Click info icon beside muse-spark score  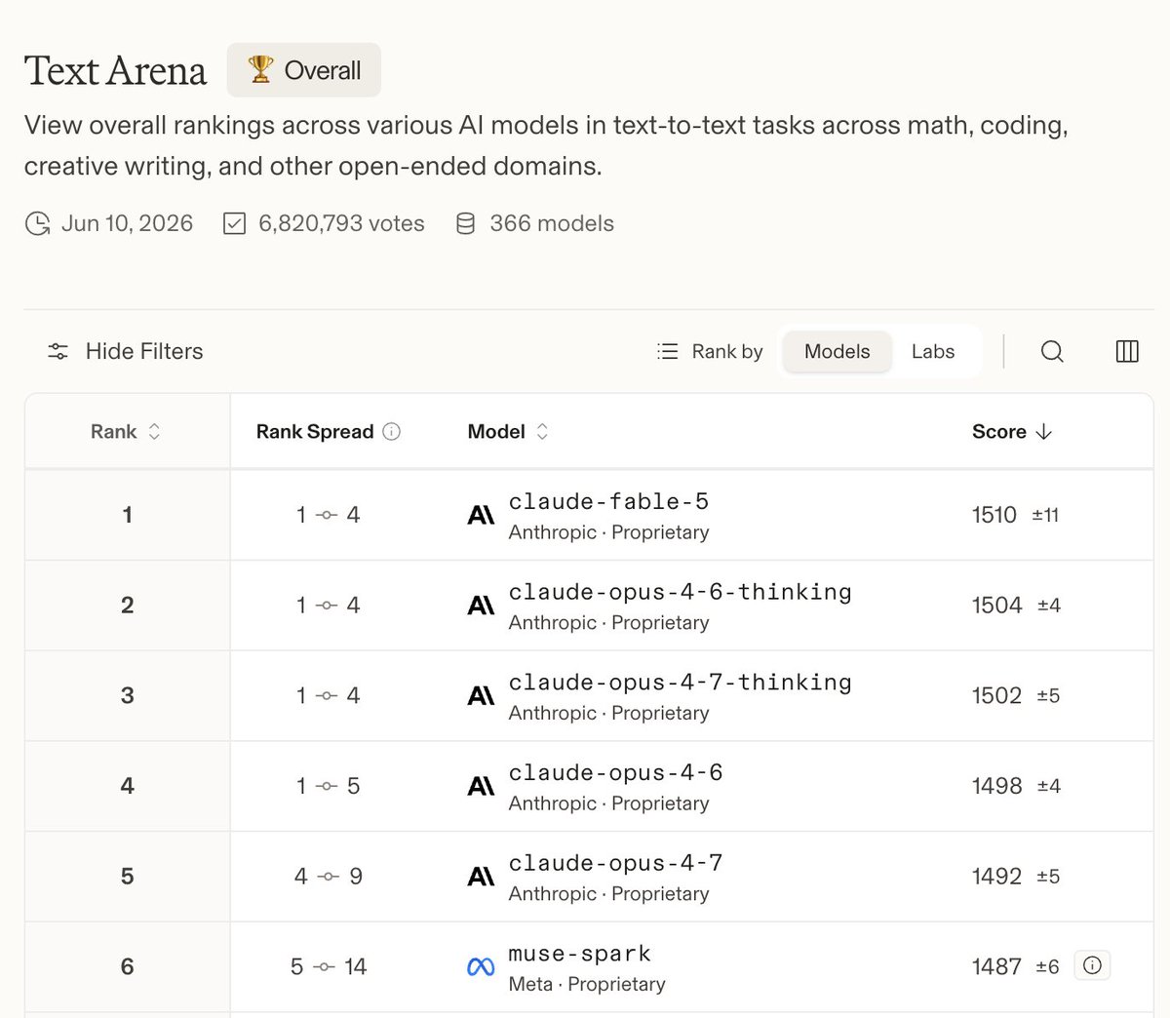pyautogui.click(x=1092, y=965)
